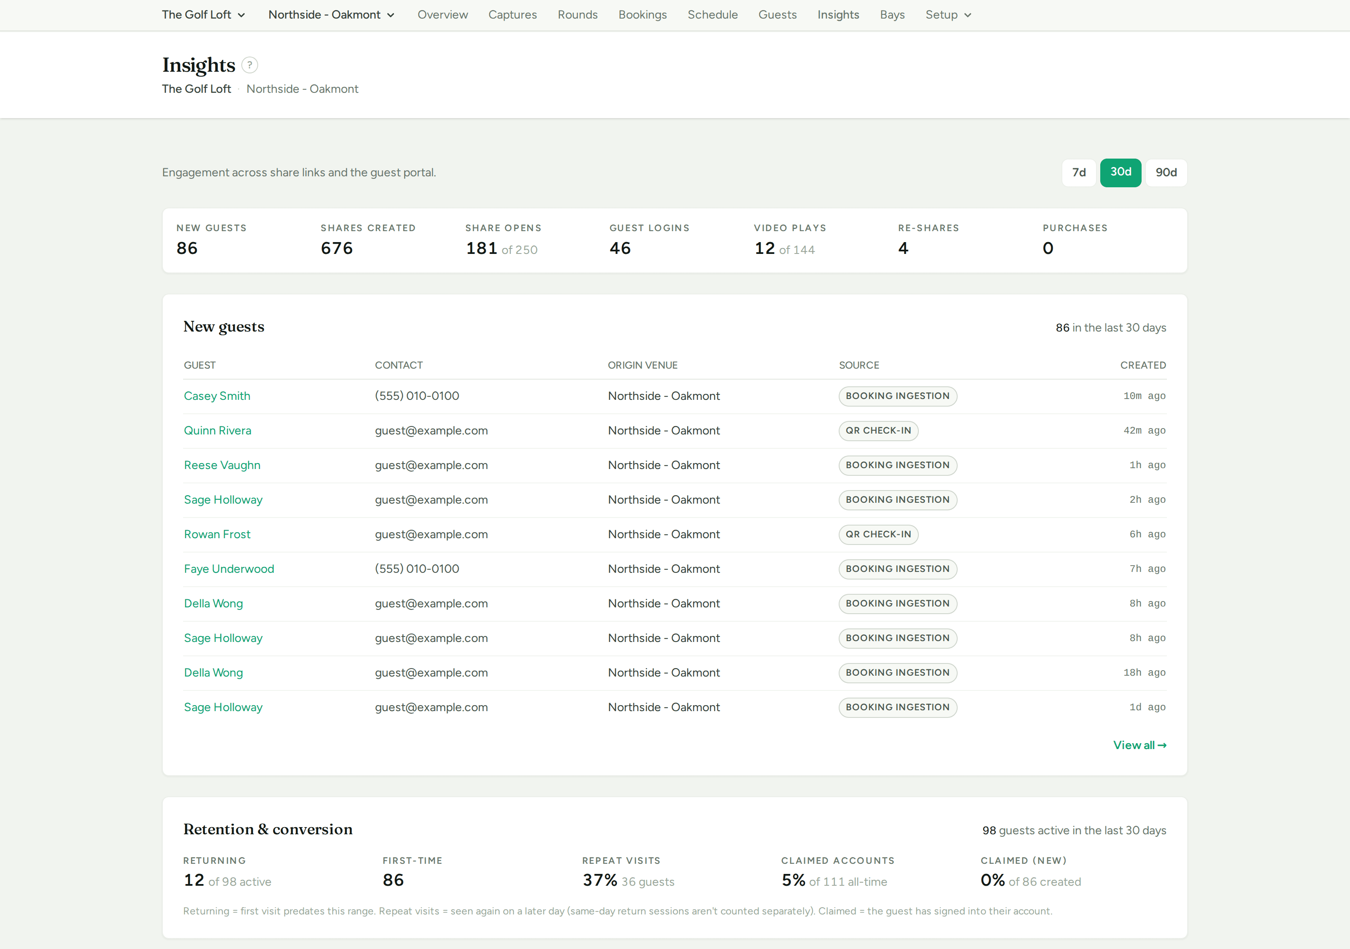Expand The Golf Loft organization dropdown
Screen dimensions: 1350x949
[x=203, y=15]
